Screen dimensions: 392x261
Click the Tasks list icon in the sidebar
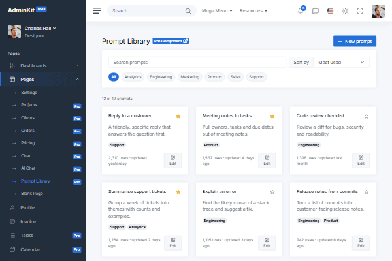click(12, 236)
